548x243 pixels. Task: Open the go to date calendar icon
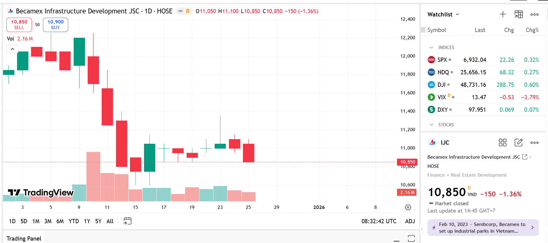click(127, 221)
